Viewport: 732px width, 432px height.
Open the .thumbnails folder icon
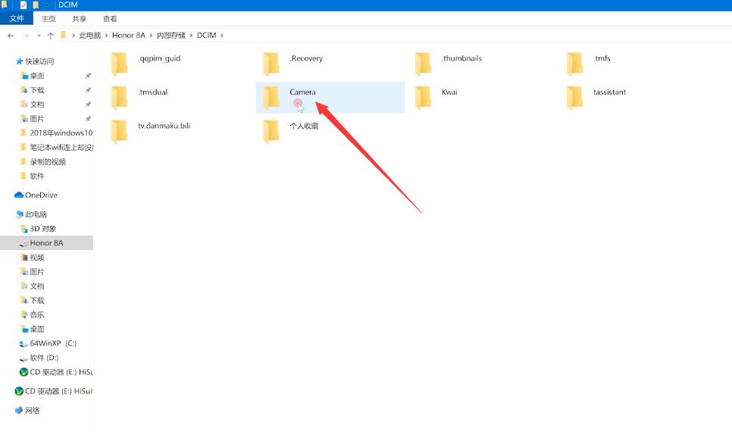point(423,64)
